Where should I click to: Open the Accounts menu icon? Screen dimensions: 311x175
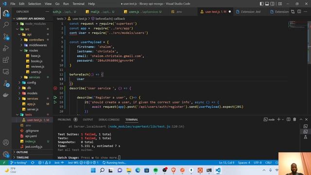click(x=6, y=142)
